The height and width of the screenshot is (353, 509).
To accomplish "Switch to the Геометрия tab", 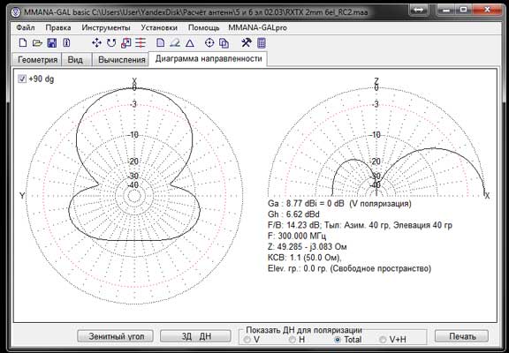I will click(37, 60).
